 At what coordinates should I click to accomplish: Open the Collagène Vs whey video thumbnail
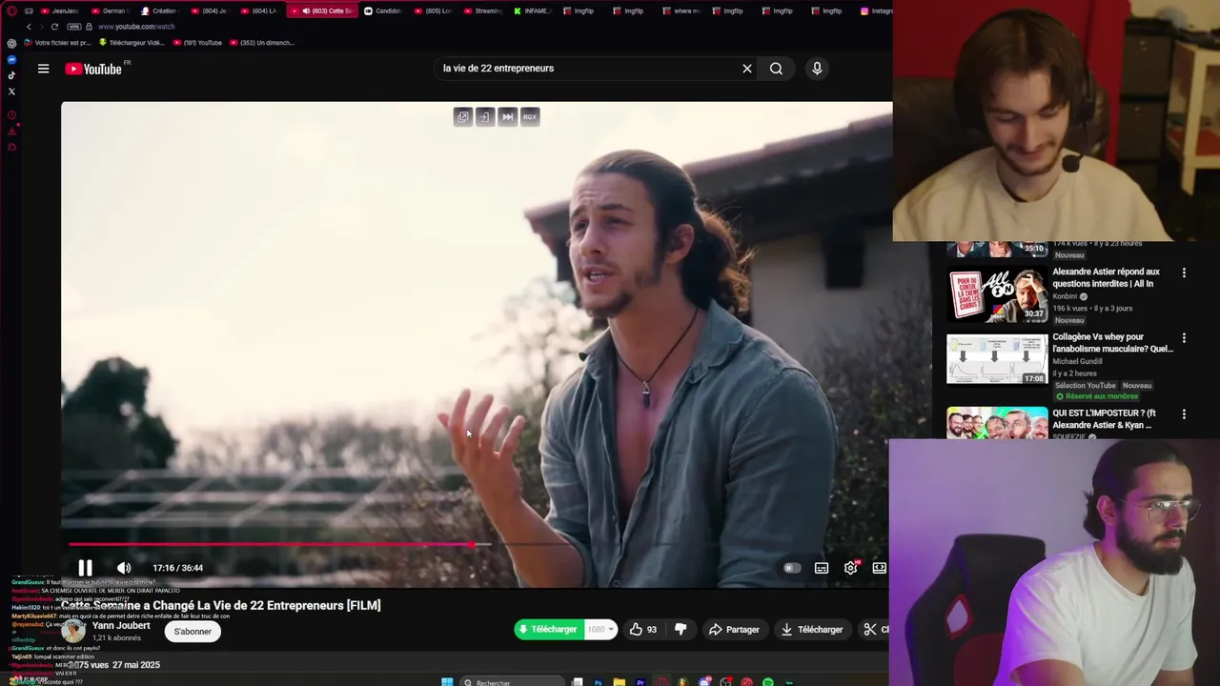coord(997,359)
